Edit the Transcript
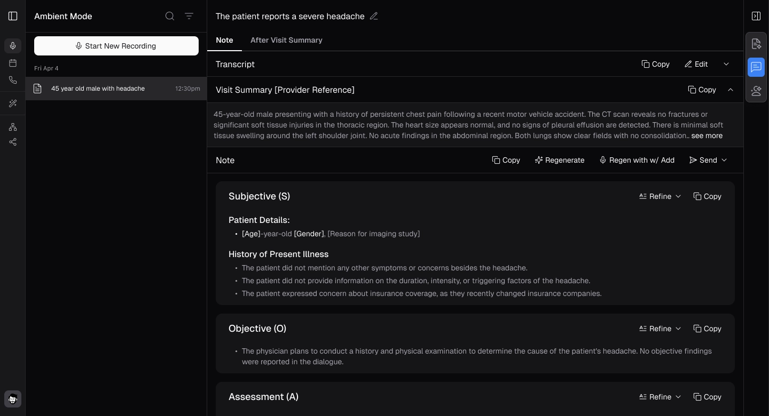769x416 pixels. point(696,64)
